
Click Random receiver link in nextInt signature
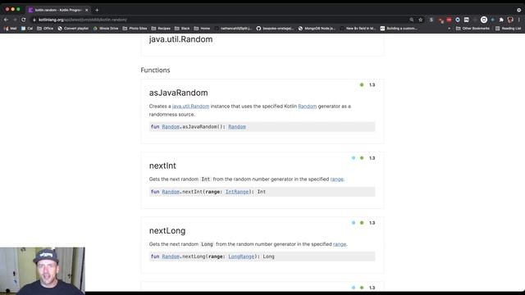pos(171,192)
